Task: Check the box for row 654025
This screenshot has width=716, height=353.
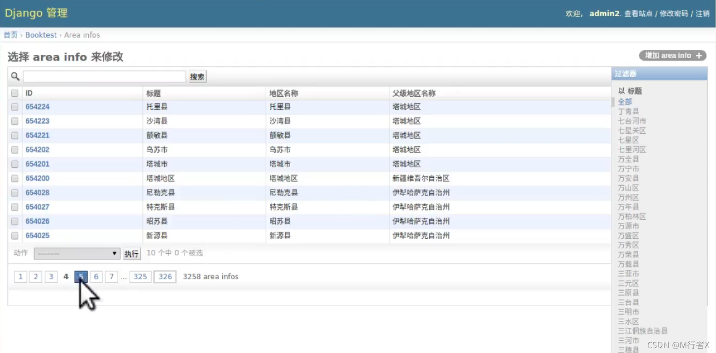Action: (15, 236)
